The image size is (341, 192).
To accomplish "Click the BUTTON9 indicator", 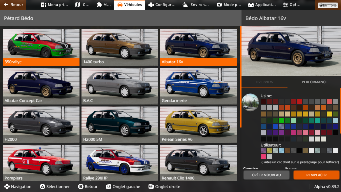I will [328, 5].
